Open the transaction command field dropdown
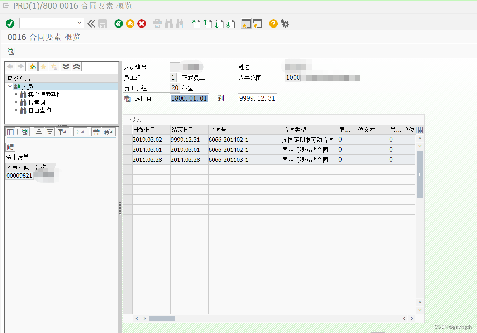 (80, 23)
